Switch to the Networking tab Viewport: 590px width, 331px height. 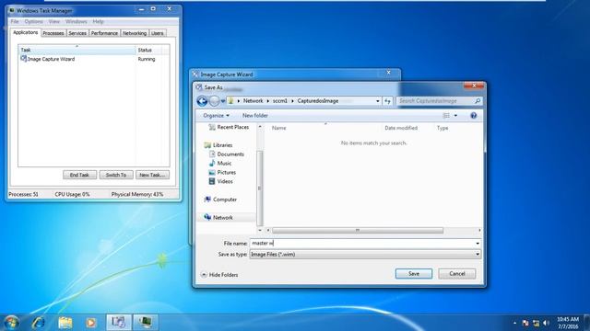click(135, 33)
